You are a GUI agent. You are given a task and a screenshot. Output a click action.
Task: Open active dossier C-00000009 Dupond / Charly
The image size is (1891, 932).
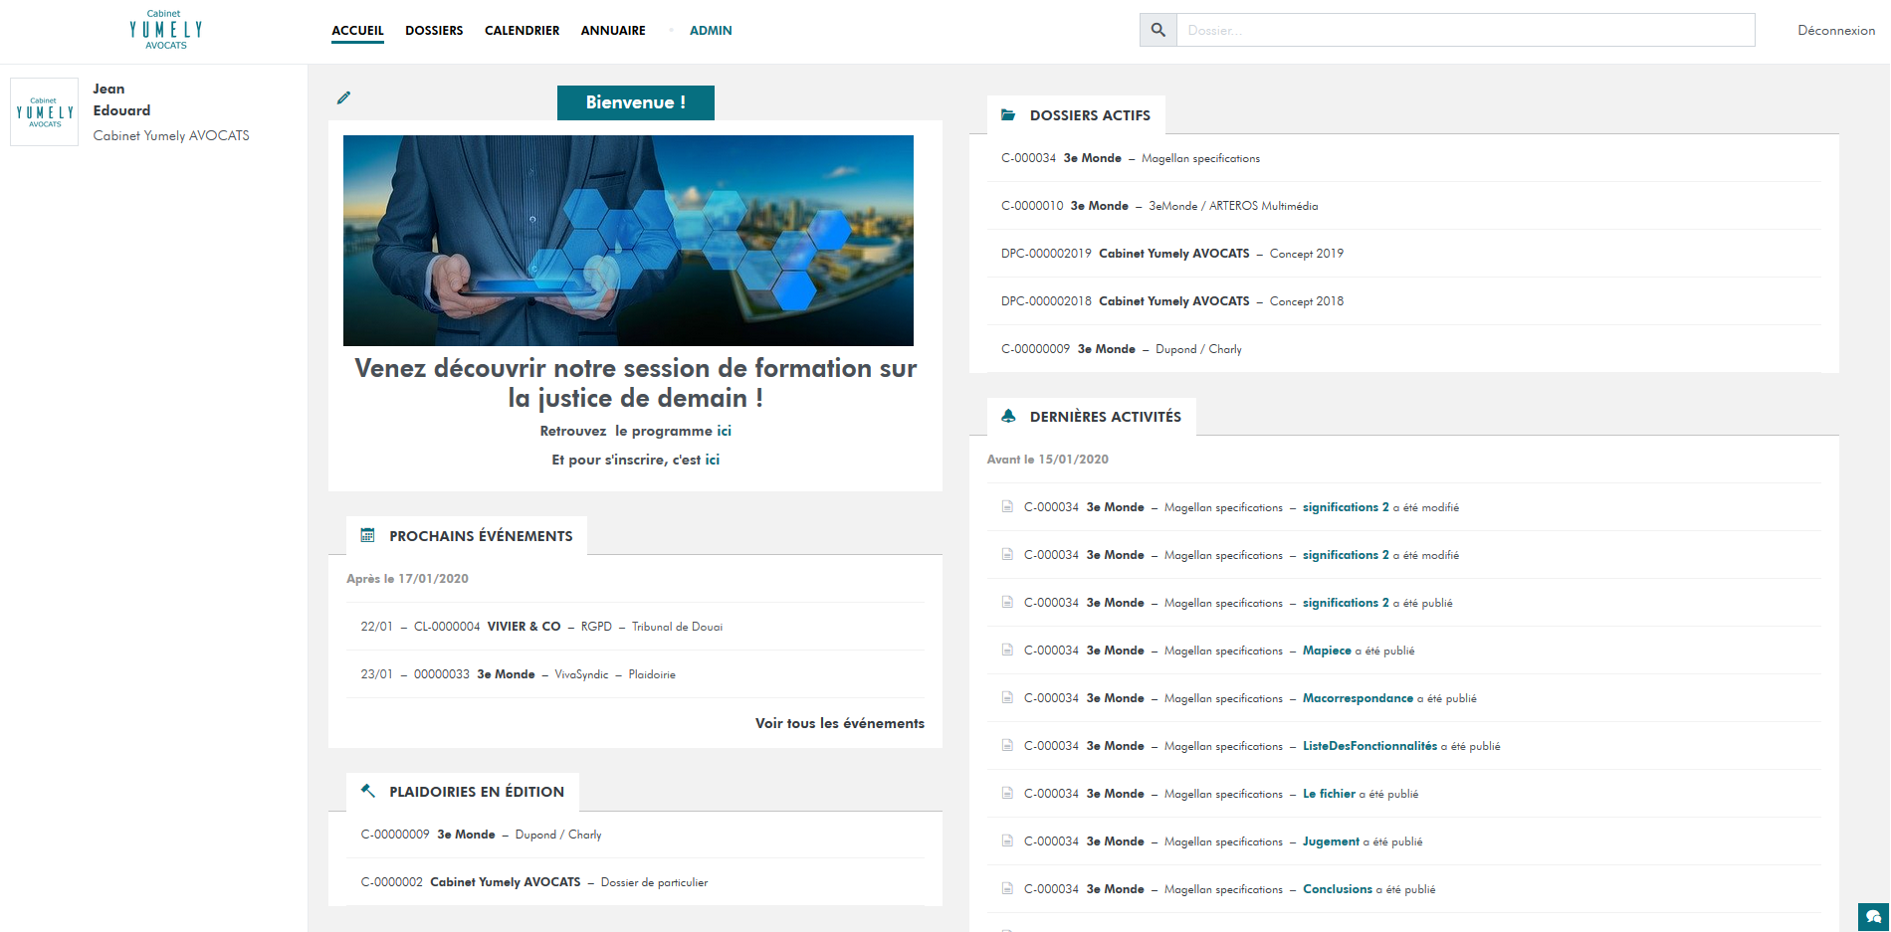click(1404, 349)
